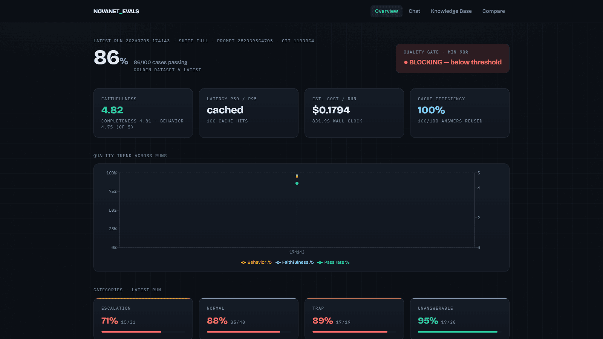Click the 50% left axis label
The height and width of the screenshot is (339, 603).
click(113, 211)
